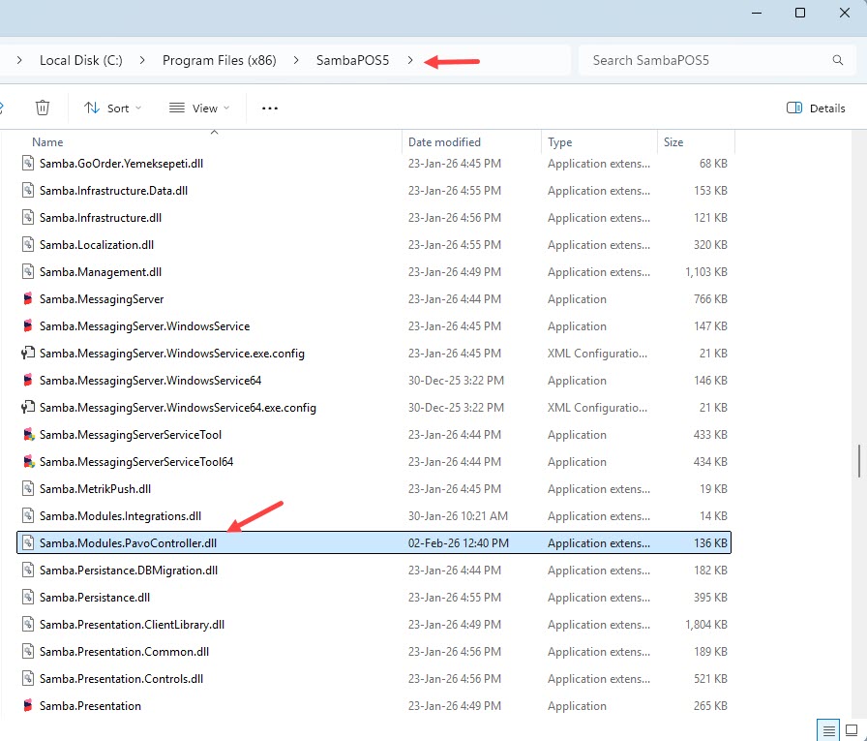
Task: Expand chevron after SambaPOS5 in breadcrumb
Action: click(410, 60)
